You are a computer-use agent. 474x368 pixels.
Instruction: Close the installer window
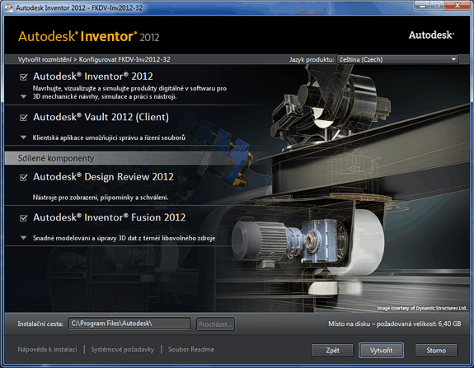click(458, 6)
